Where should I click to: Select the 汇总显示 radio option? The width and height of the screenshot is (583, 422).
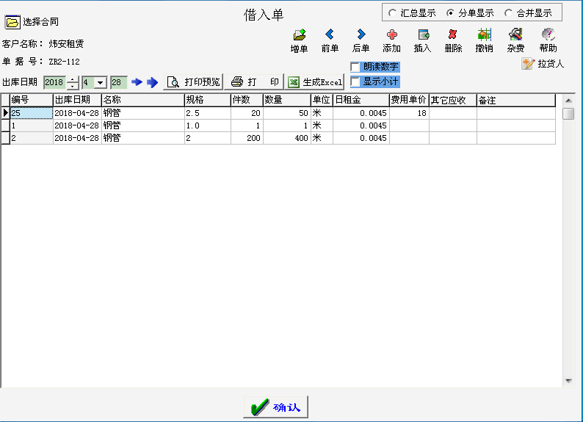tap(393, 13)
